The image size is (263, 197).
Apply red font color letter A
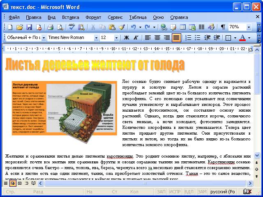point(242,38)
